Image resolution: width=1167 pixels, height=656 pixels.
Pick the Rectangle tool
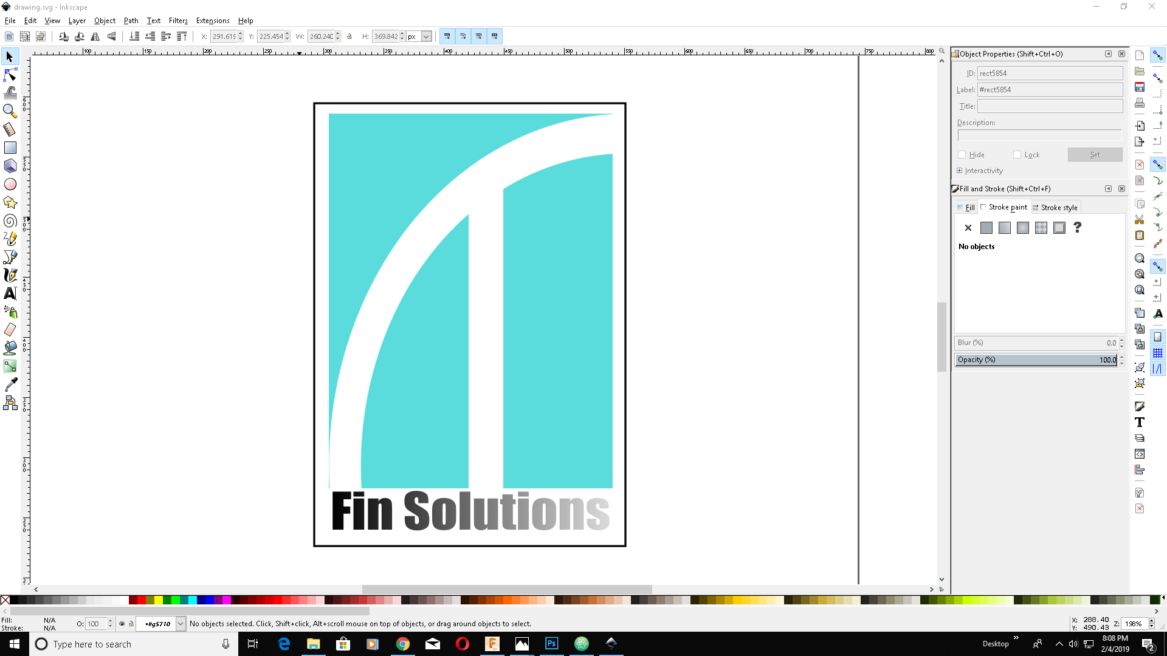10,148
